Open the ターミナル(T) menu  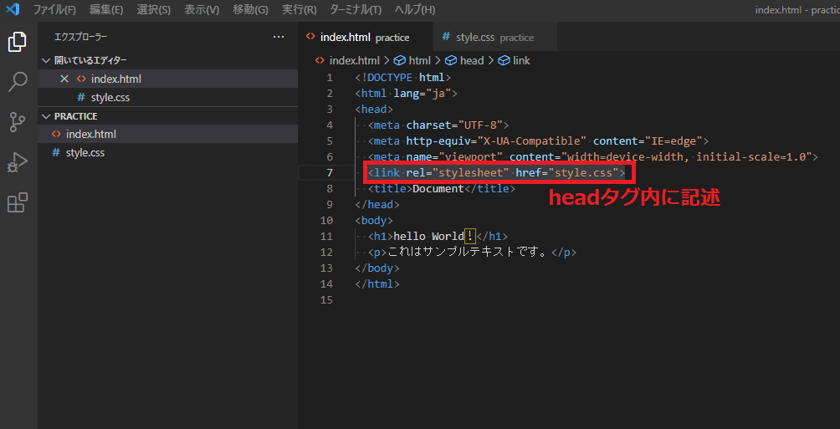coord(356,10)
